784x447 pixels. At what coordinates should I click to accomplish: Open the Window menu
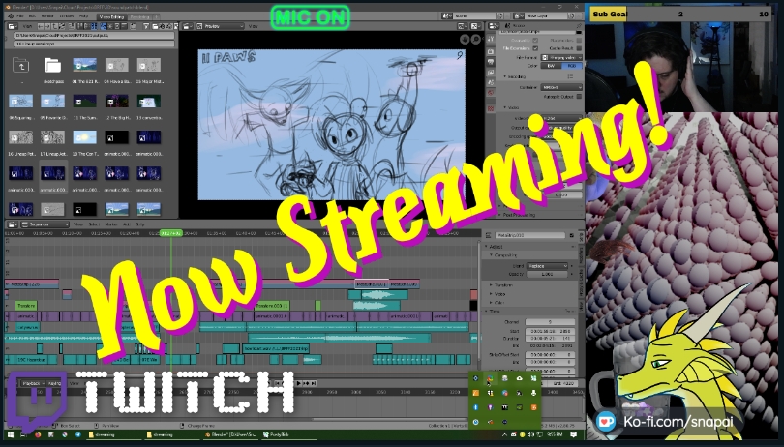(x=67, y=16)
